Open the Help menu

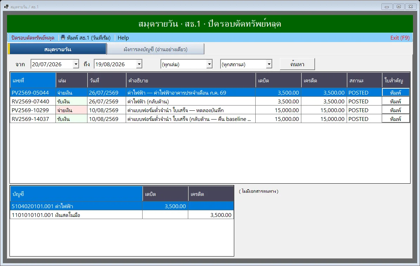click(123, 38)
